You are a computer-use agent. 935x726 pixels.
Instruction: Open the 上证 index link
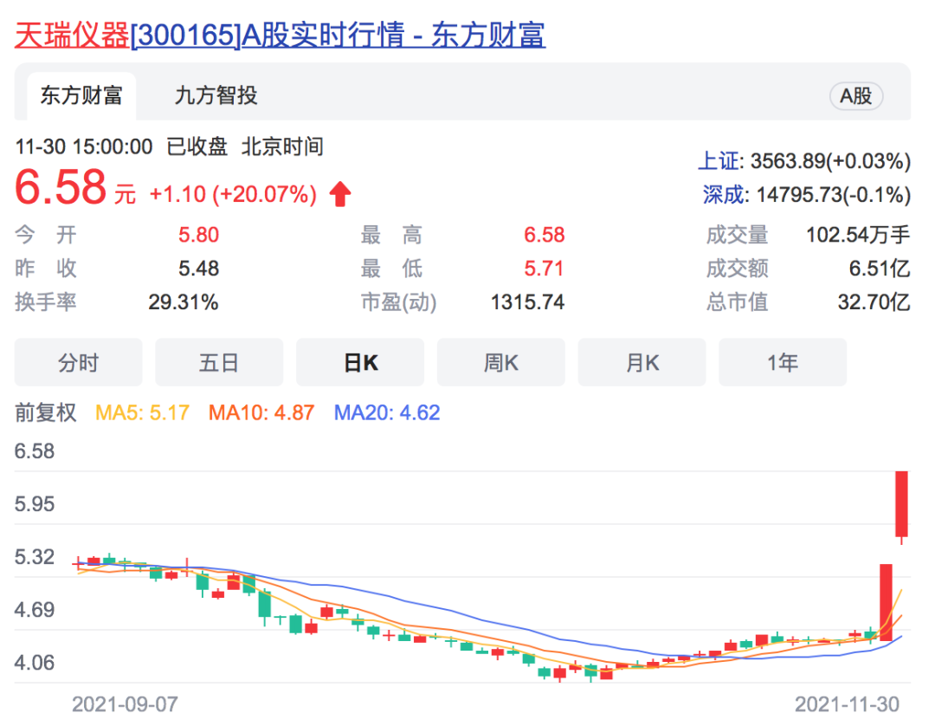coord(719,161)
